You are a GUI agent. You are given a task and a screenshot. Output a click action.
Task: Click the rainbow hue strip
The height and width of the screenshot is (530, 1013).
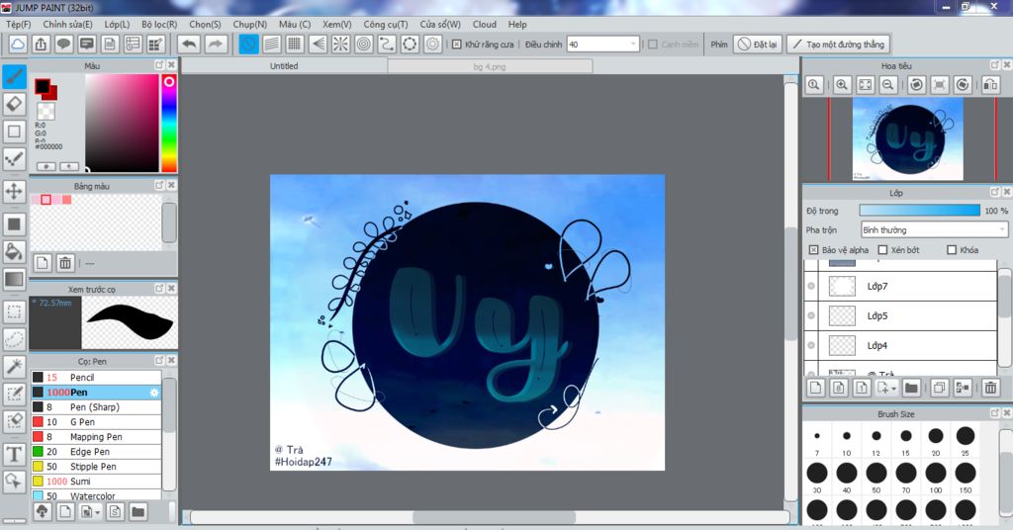168,123
